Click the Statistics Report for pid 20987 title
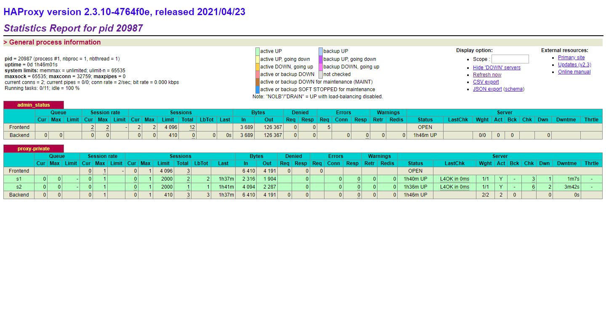This screenshot has height=318, width=606. coord(73,29)
